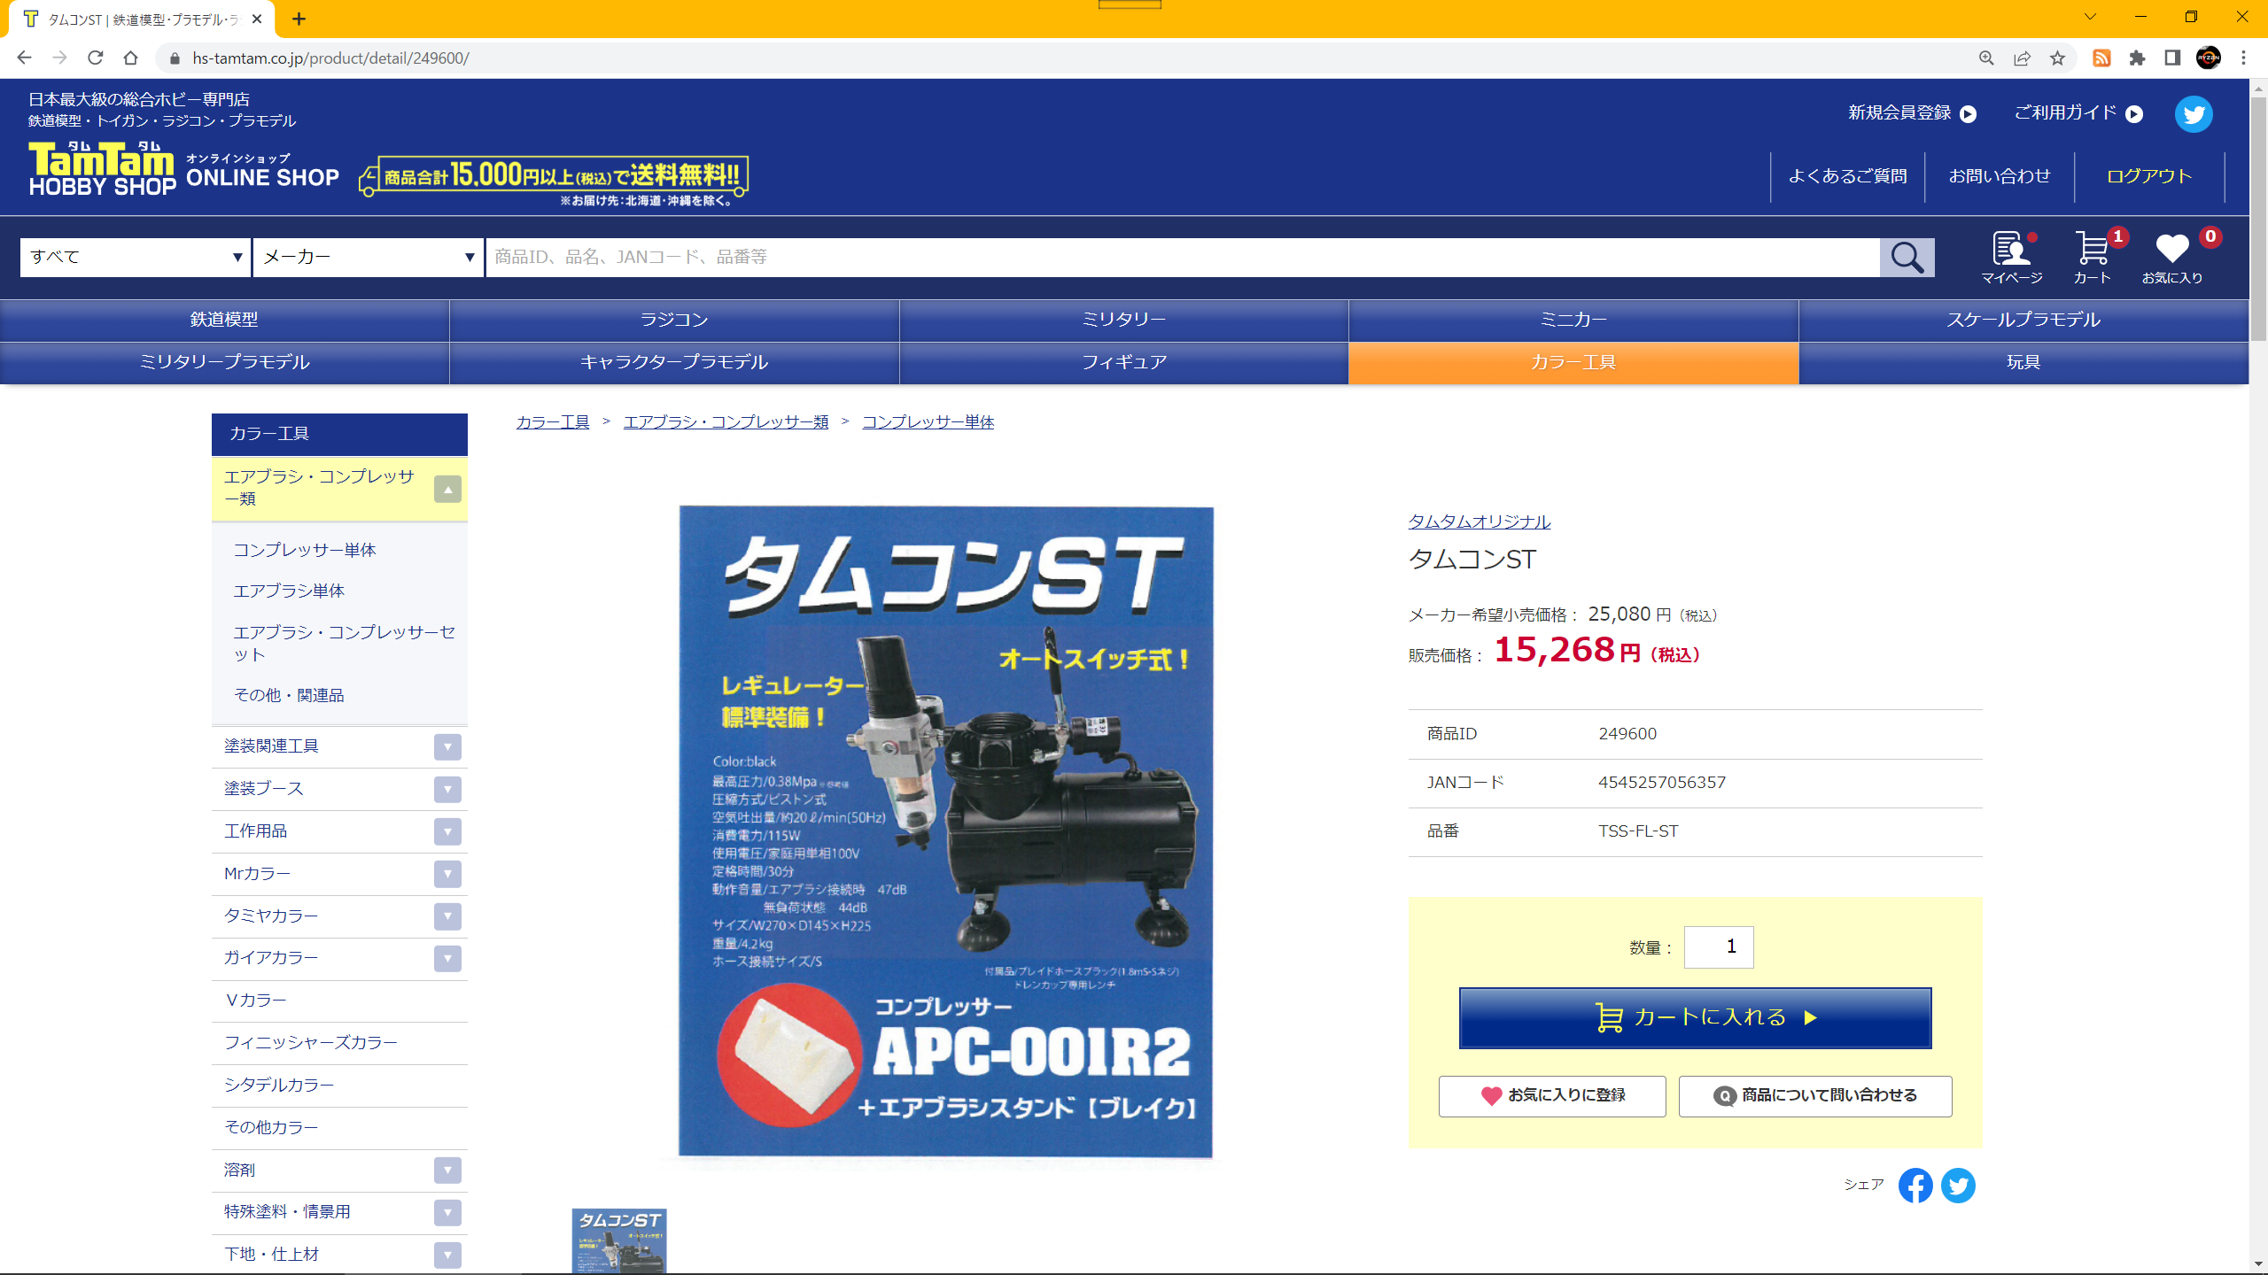Collapse エアブラシ・コンプレッサー類 section
2268x1275 pixels.
[447, 489]
